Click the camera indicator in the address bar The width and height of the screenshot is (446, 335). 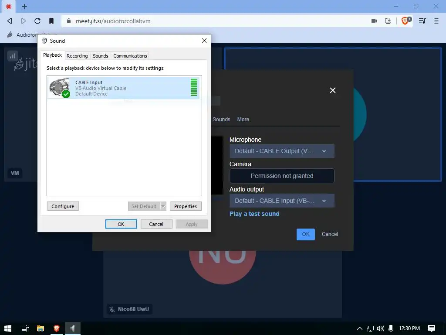click(374, 21)
